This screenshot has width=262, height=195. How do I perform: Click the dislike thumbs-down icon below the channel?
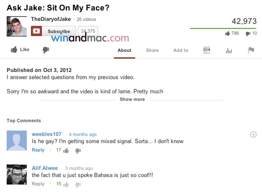[x=45, y=50]
